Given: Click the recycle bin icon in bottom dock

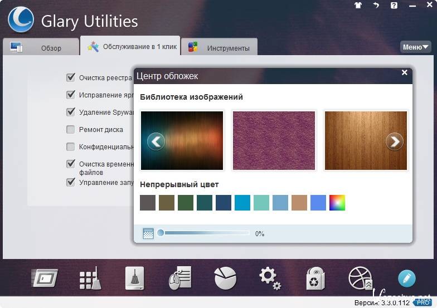Looking at the screenshot, I should [315, 278].
